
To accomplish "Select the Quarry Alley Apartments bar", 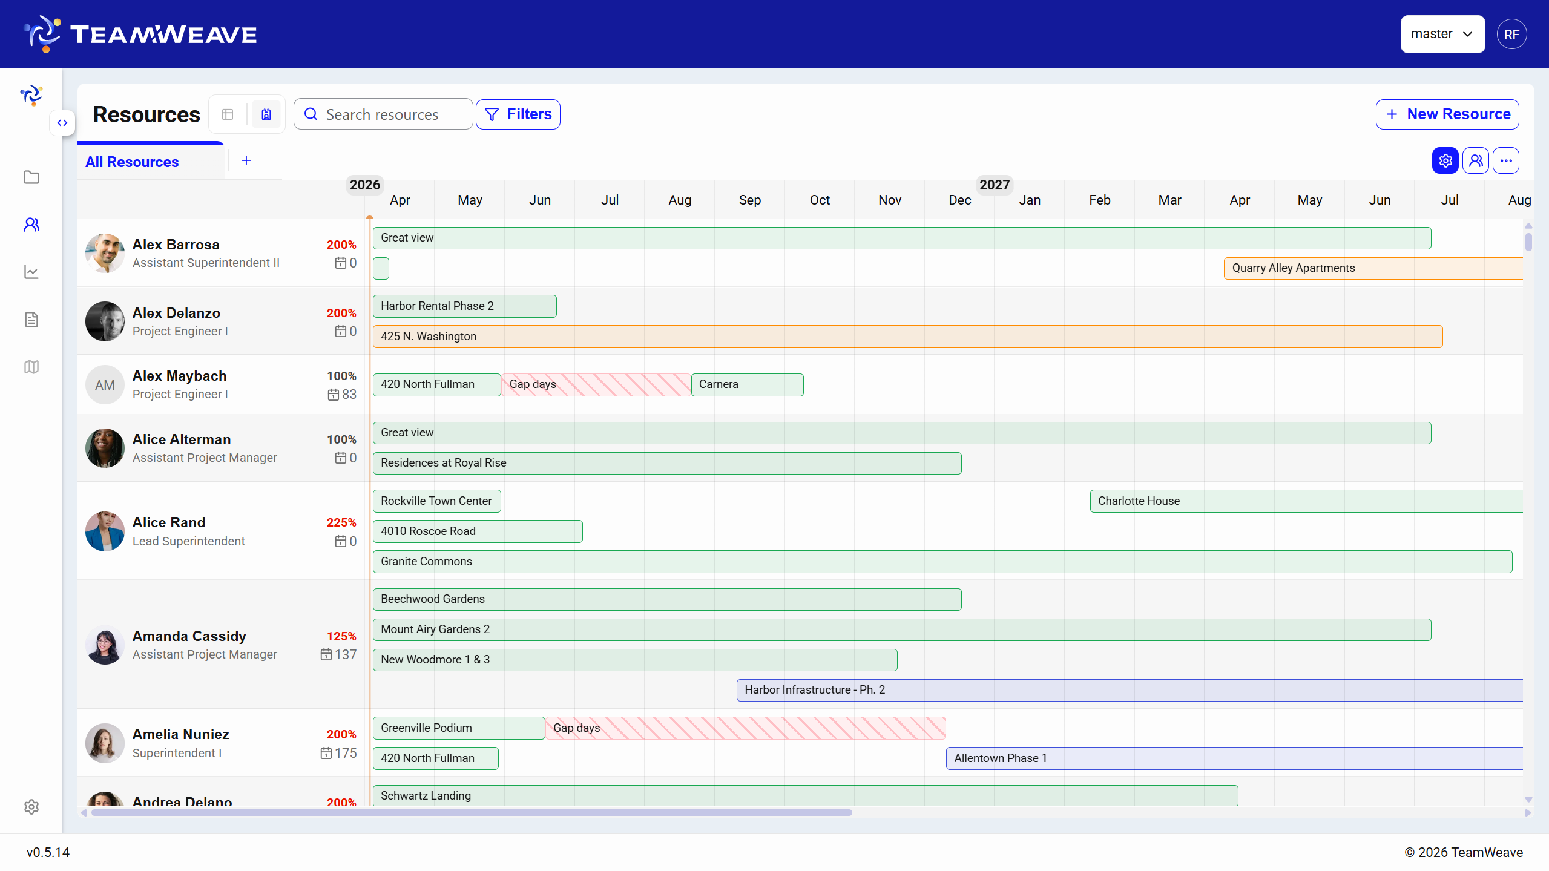I will [x=1373, y=268].
